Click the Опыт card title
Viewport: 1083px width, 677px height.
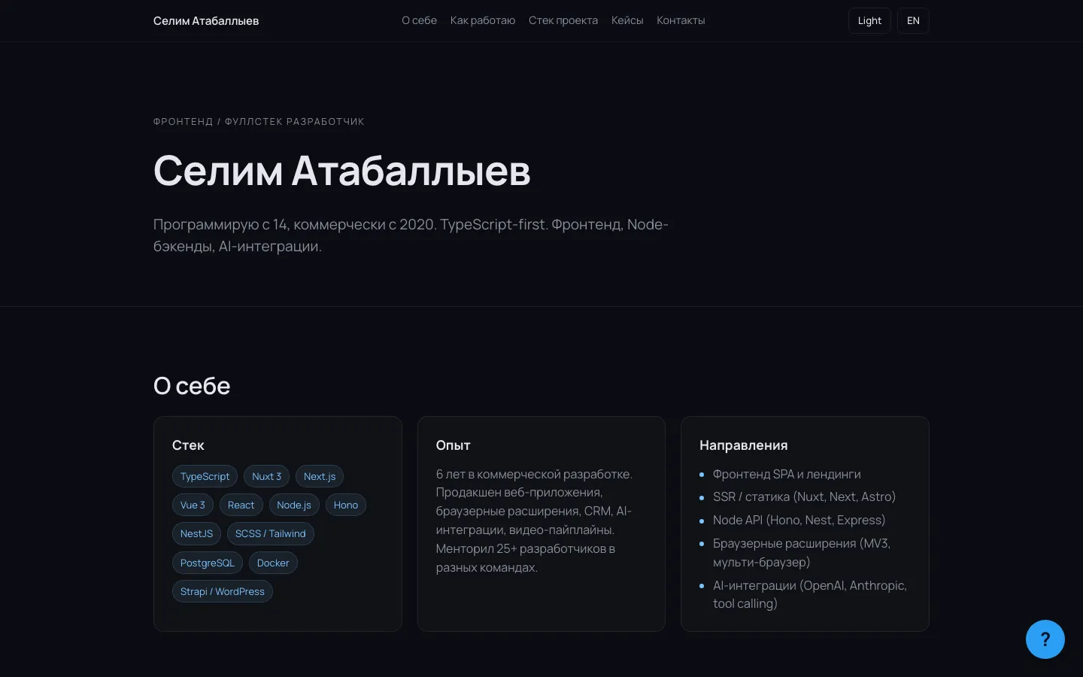(453, 445)
